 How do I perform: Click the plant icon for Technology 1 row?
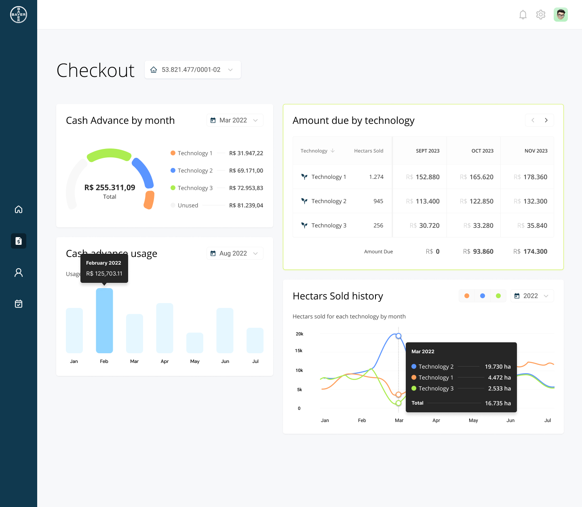(304, 177)
